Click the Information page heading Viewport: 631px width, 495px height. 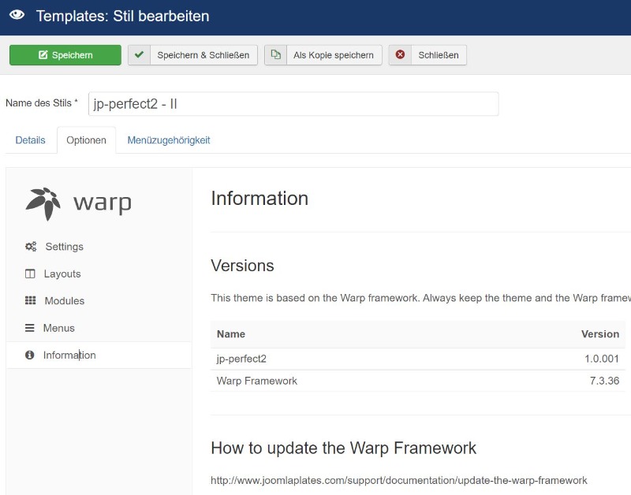tap(259, 199)
